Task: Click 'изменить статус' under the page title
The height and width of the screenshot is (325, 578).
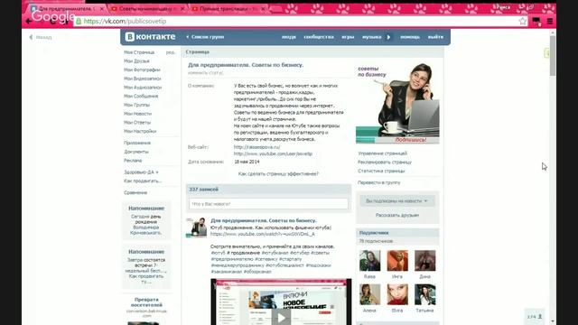Action: [x=205, y=73]
